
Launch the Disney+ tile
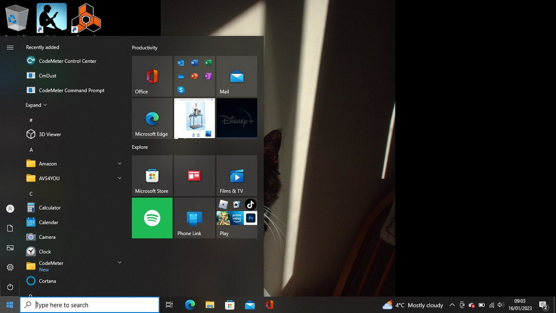tap(237, 118)
